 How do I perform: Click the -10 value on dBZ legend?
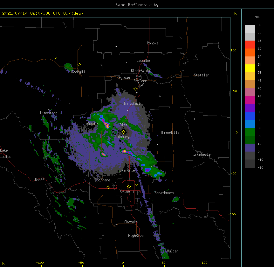coord(260,160)
